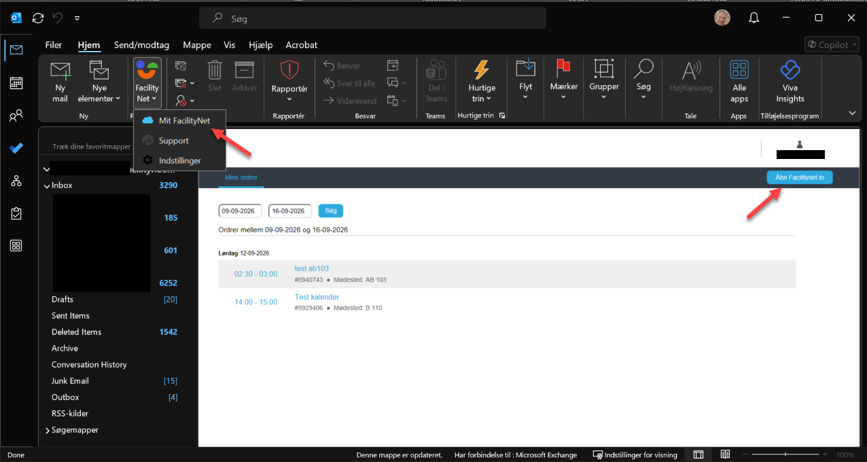Open the Copilot dropdown button

coord(832,45)
